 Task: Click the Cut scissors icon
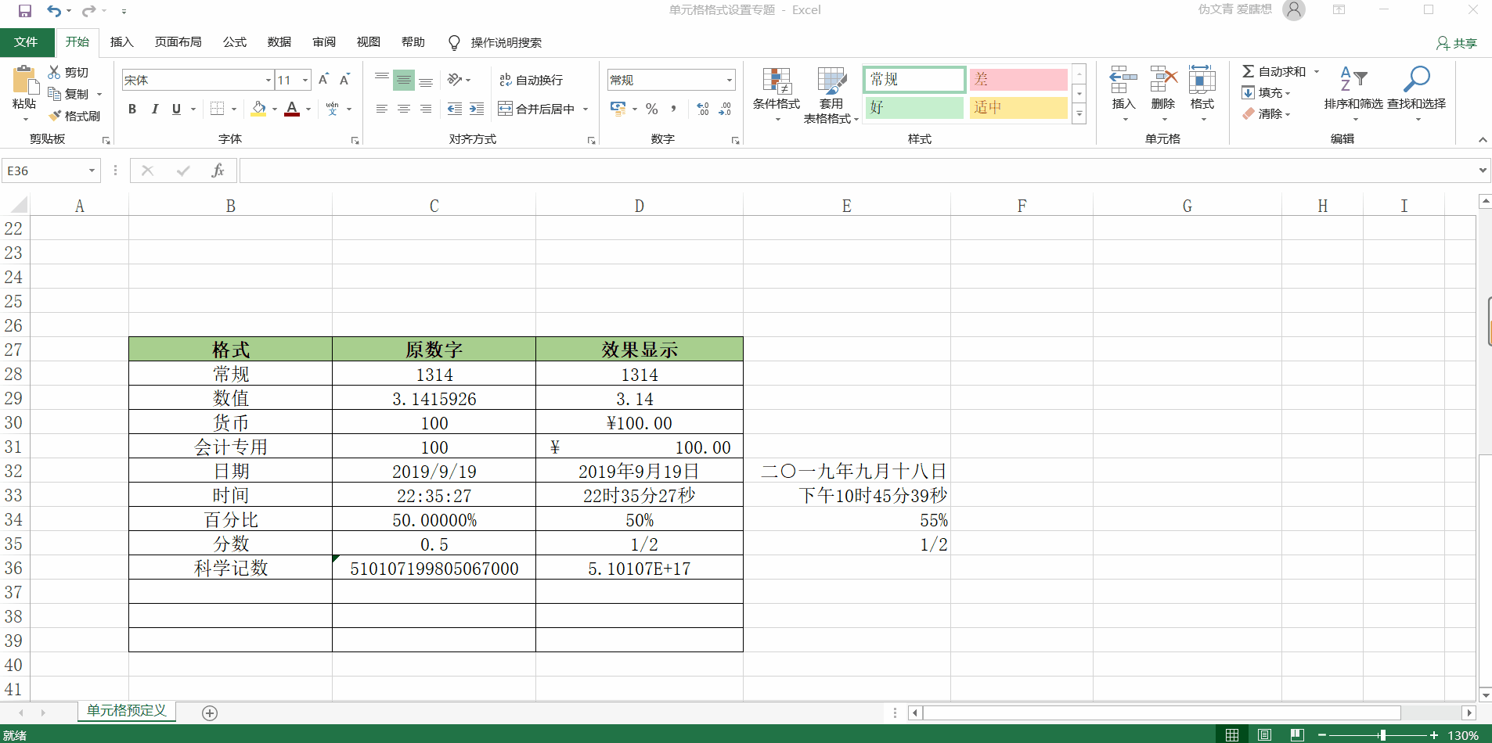click(x=54, y=72)
